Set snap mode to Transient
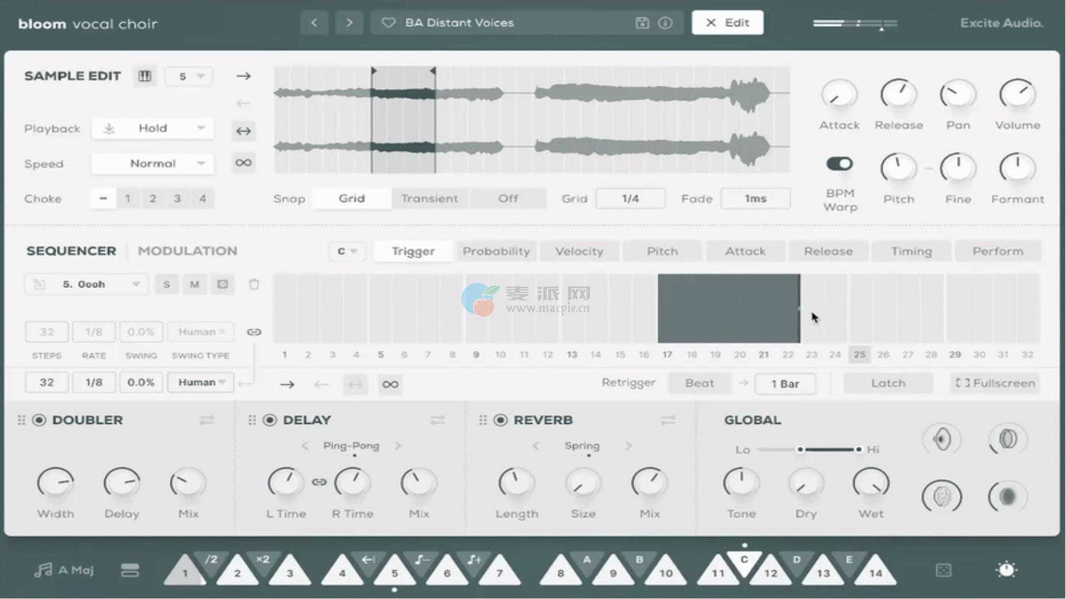Image resolution: width=1066 pixels, height=599 pixels. point(430,199)
